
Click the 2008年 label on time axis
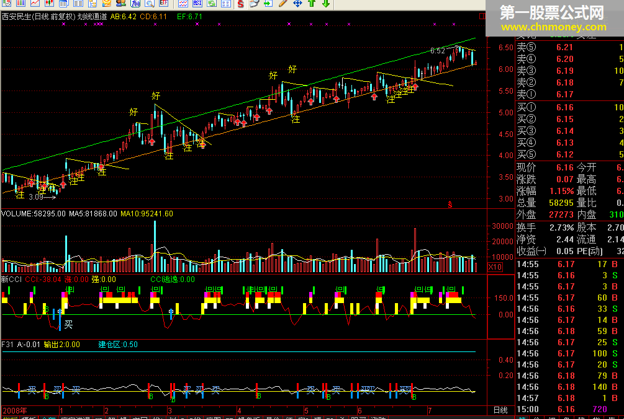(15, 410)
